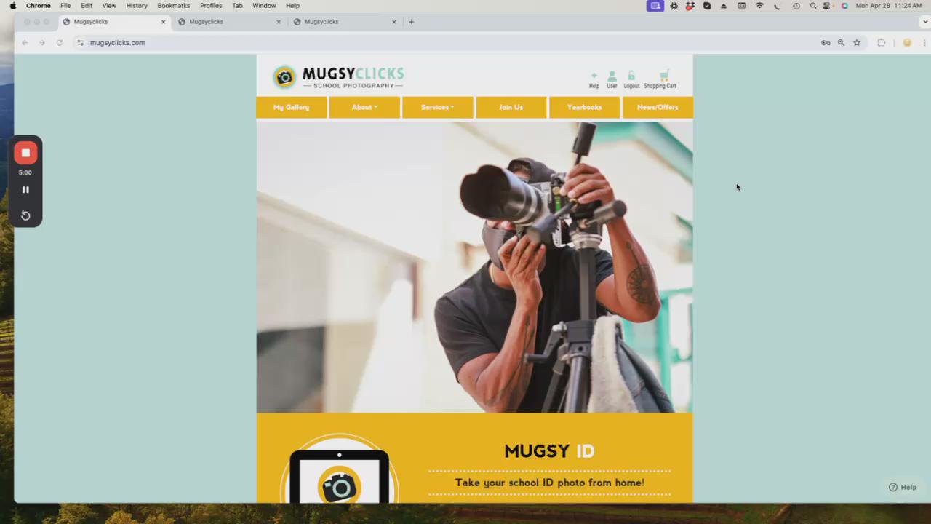Open Spotlight search in menu bar

coord(813,5)
